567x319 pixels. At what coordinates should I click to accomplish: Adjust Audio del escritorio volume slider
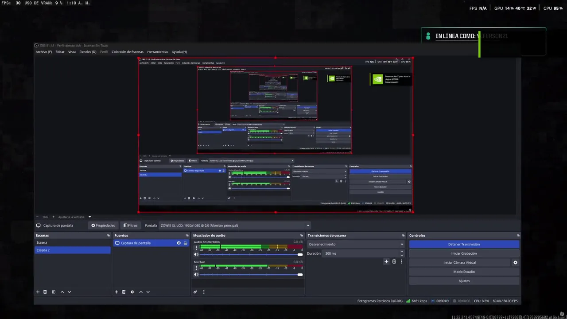250,254
